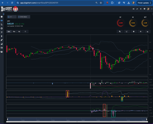153x124 pixels.
Task: Click the bank building tool button
Action: [141, 31]
